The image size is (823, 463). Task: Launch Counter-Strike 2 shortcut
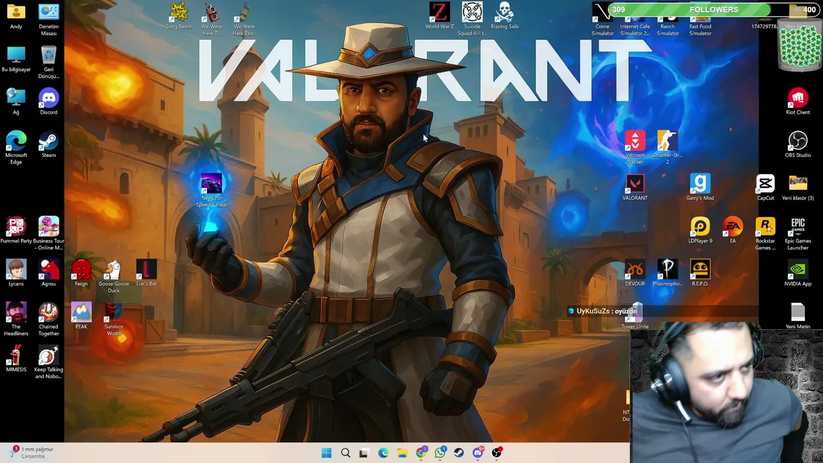pos(667,149)
